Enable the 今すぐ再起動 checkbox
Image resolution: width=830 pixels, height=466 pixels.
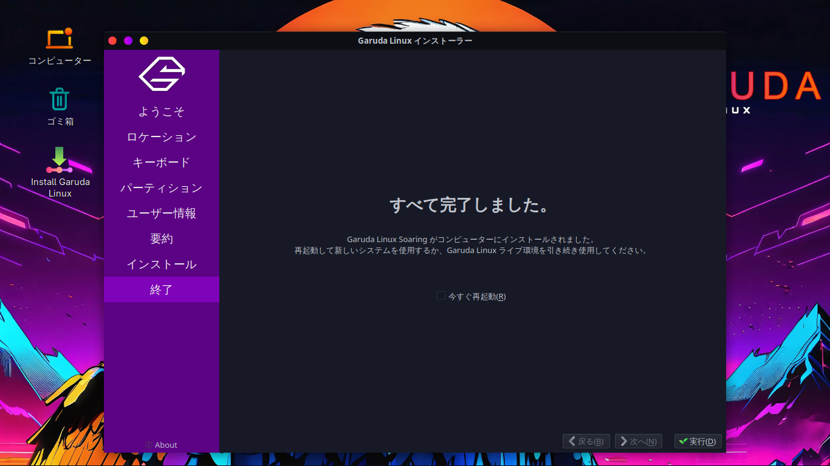tap(441, 295)
